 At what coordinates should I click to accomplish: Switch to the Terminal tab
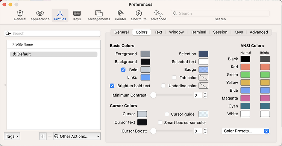point(199,32)
